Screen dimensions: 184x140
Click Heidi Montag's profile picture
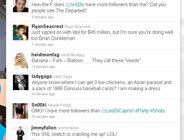(21, 61)
